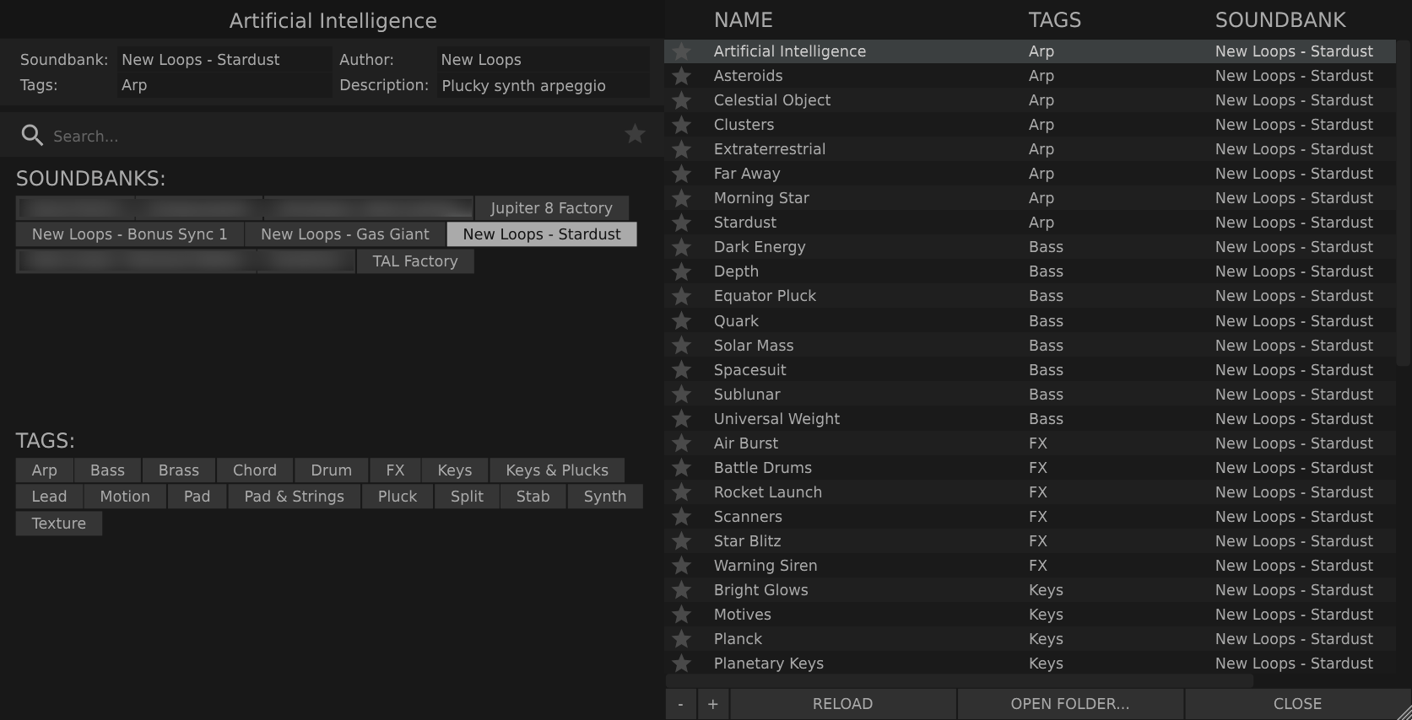
Task: Select the TAL Factory soundbank
Action: 415,261
